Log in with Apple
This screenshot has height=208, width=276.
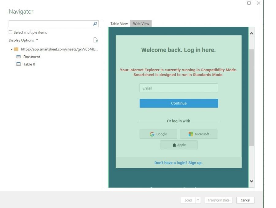(179, 145)
